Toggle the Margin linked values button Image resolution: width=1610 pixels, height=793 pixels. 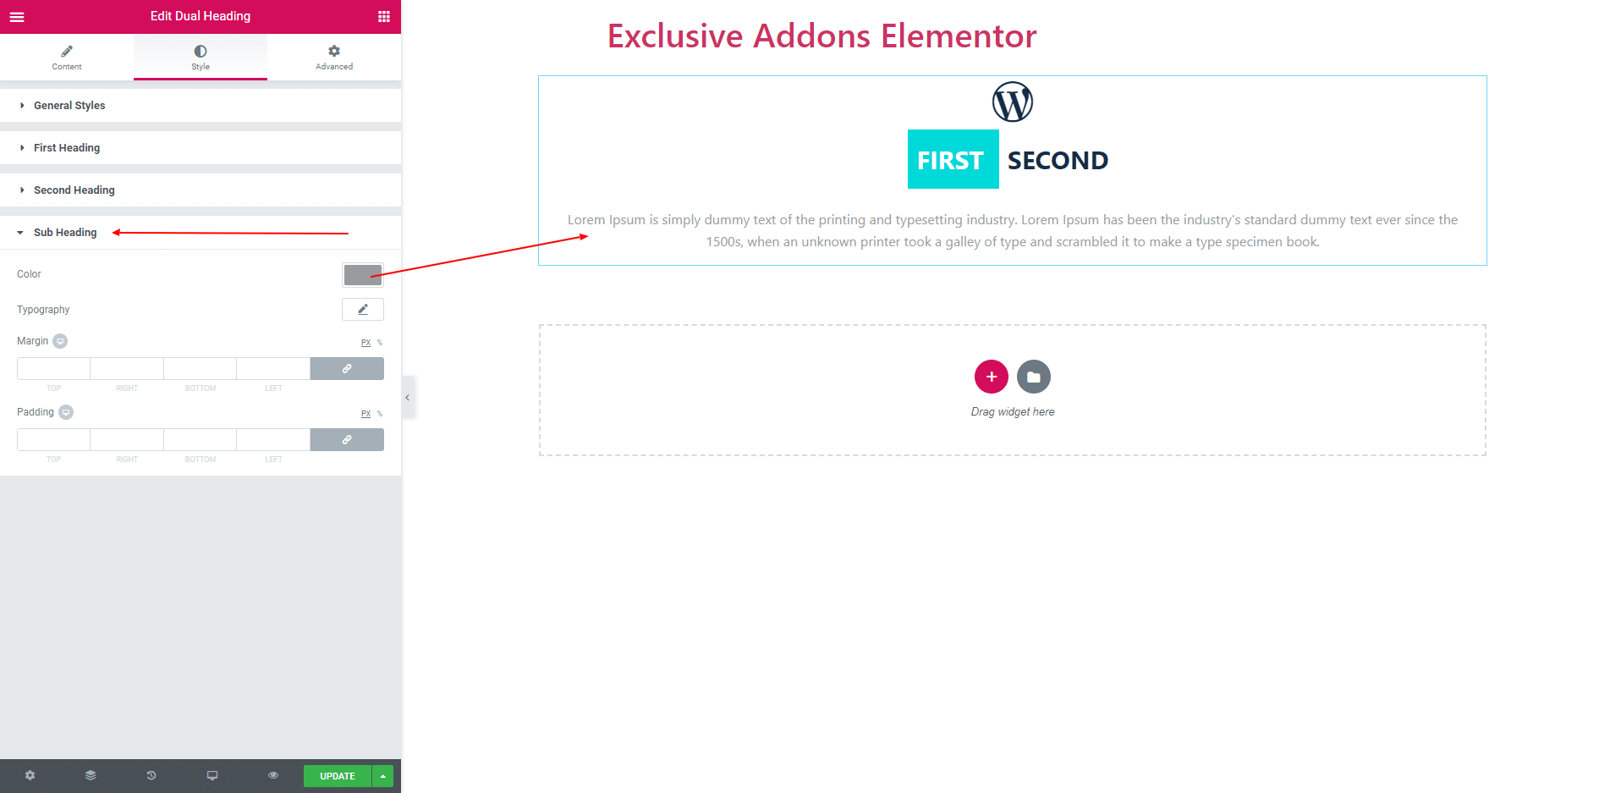(347, 369)
